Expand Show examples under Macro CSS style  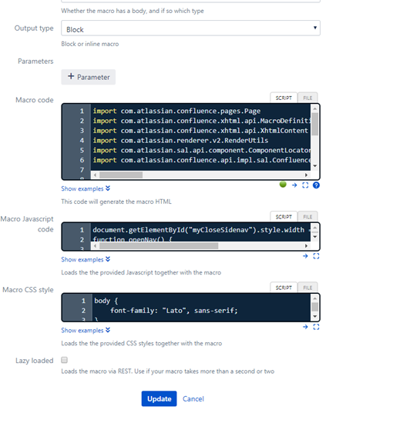pyautogui.click(x=86, y=330)
